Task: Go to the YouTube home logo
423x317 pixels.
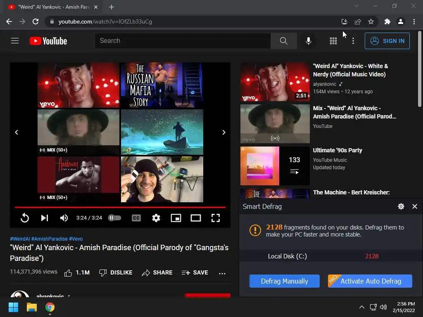Action: click(x=48, y=41)
